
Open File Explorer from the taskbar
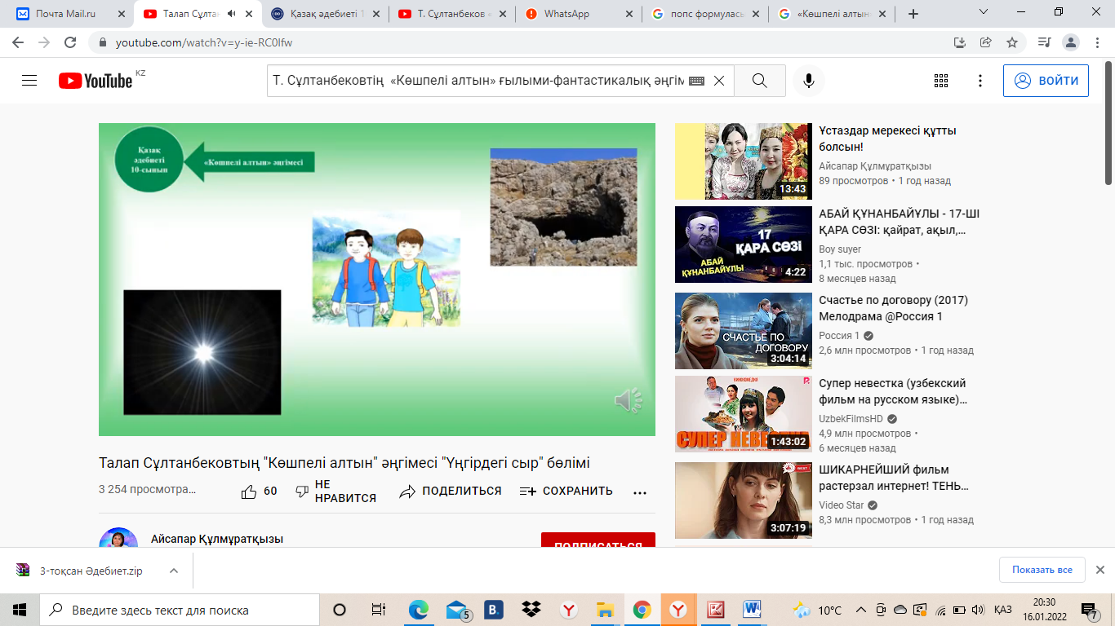coord(605,610)
